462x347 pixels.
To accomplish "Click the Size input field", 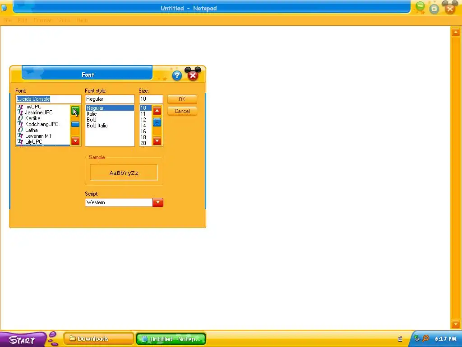I will 151,99.
